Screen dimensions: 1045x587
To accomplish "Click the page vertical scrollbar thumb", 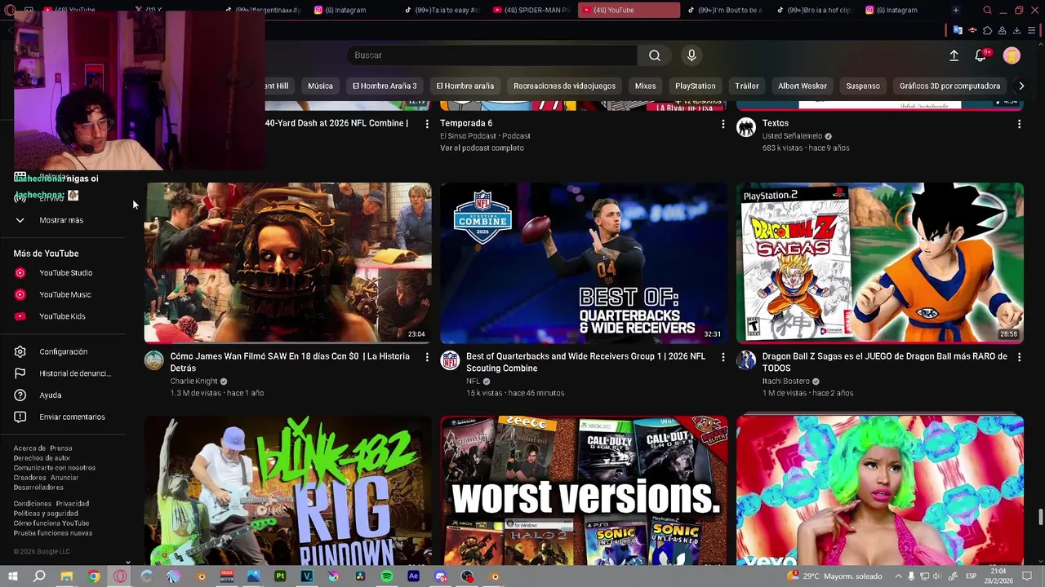I will tap(1040, 518).
